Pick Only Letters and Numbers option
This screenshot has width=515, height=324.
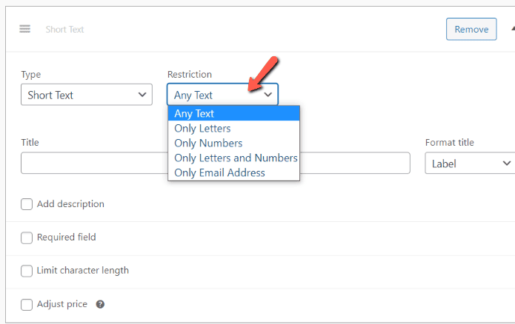[x=236, y=158]
